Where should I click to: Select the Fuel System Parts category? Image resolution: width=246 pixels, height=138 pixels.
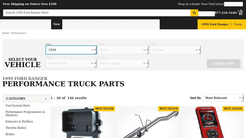(18, 105)
